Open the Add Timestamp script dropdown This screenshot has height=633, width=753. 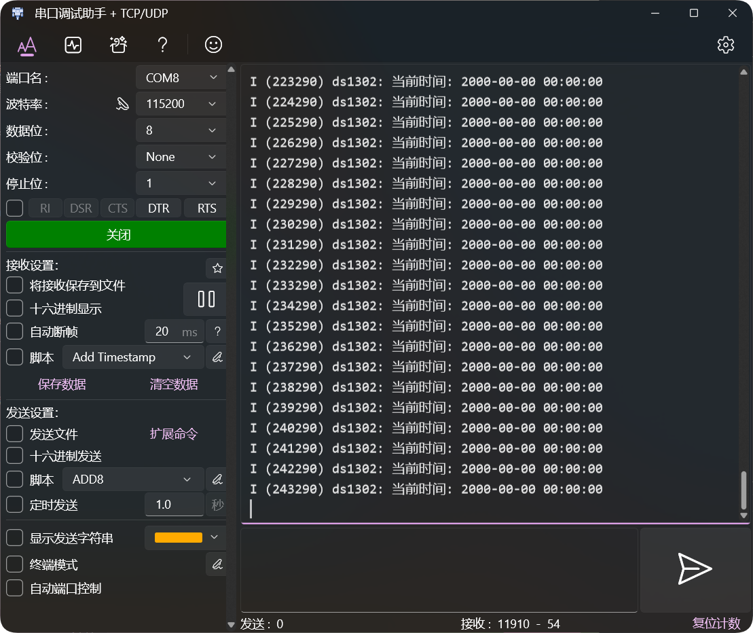click(133, 357)
